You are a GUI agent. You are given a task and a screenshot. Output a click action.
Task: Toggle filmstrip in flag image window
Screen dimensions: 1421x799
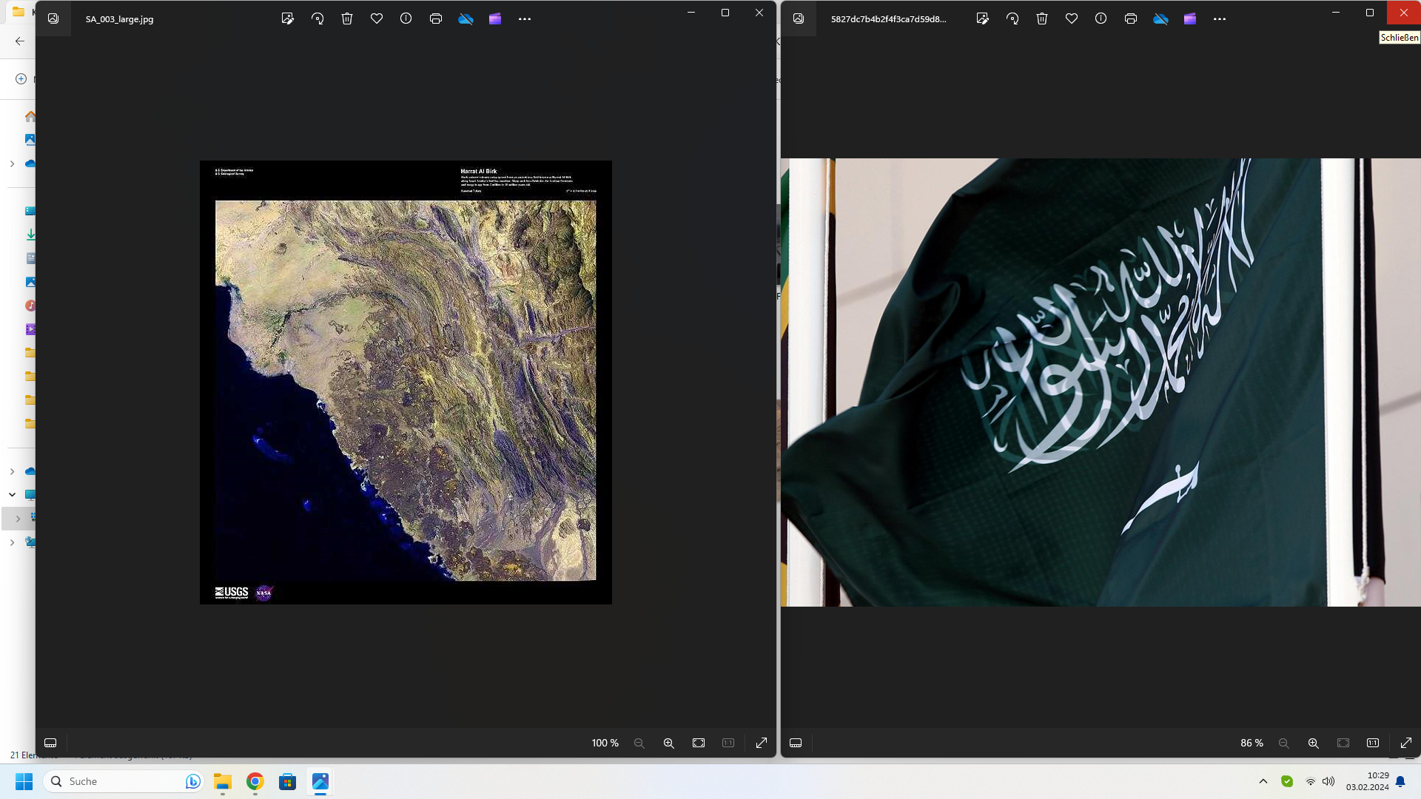point(796,743)
